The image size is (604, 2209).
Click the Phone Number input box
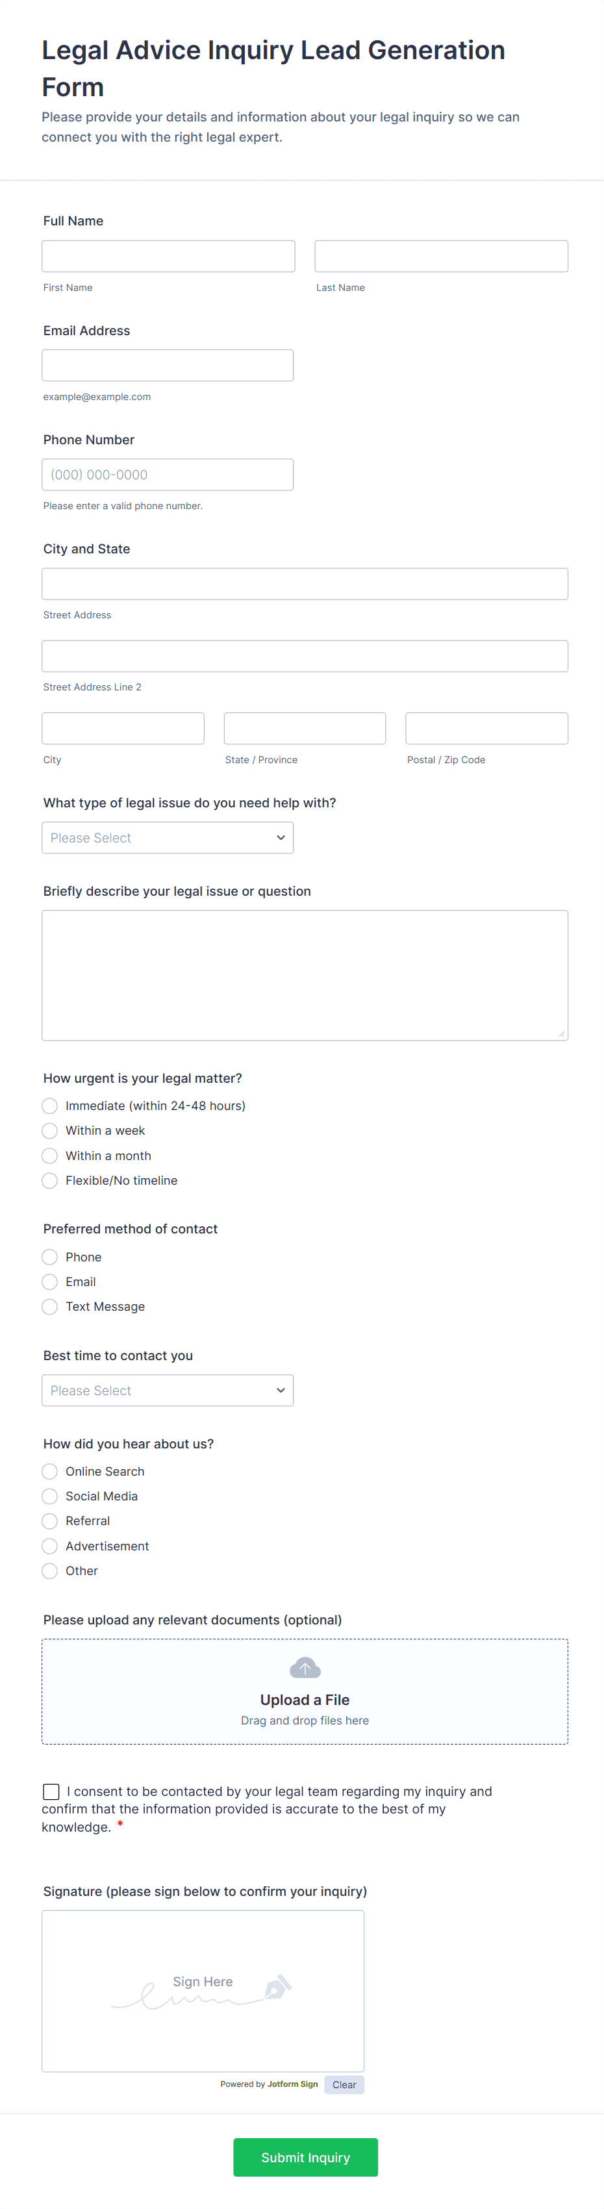coord(168,475)
